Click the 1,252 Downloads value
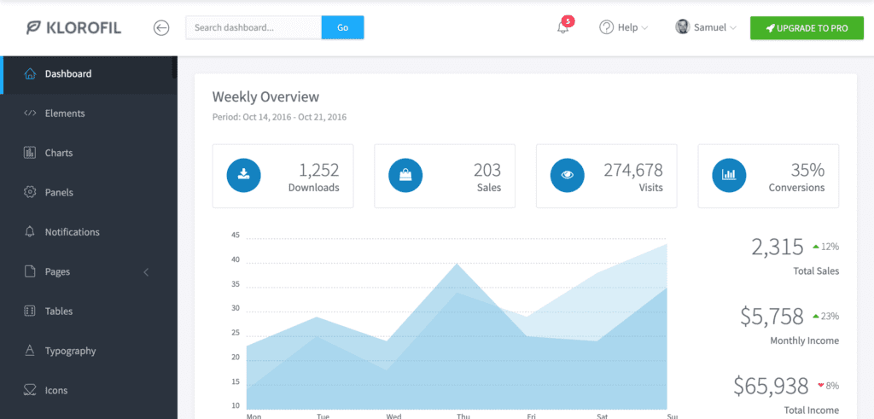 click(319, 170)
